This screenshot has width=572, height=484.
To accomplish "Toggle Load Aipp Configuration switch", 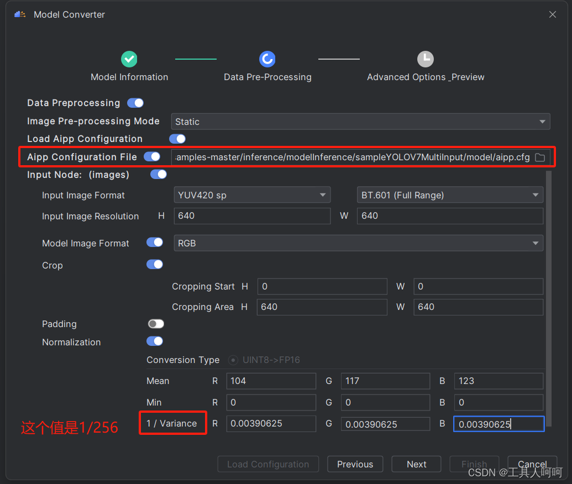I will tap(177, 139).
